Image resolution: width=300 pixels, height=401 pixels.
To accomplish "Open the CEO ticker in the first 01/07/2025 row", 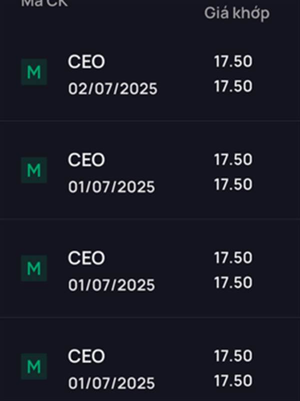I will coord(86,160).
